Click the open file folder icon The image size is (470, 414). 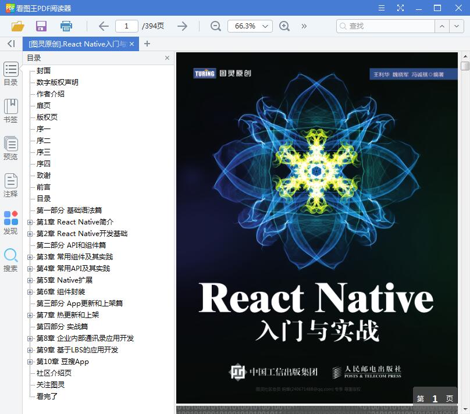coord(17,26)
